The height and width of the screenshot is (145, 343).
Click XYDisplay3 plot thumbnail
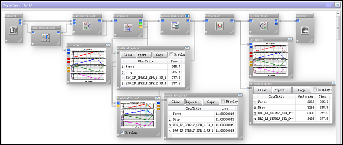pyautogui.click(x=271, y=59)
